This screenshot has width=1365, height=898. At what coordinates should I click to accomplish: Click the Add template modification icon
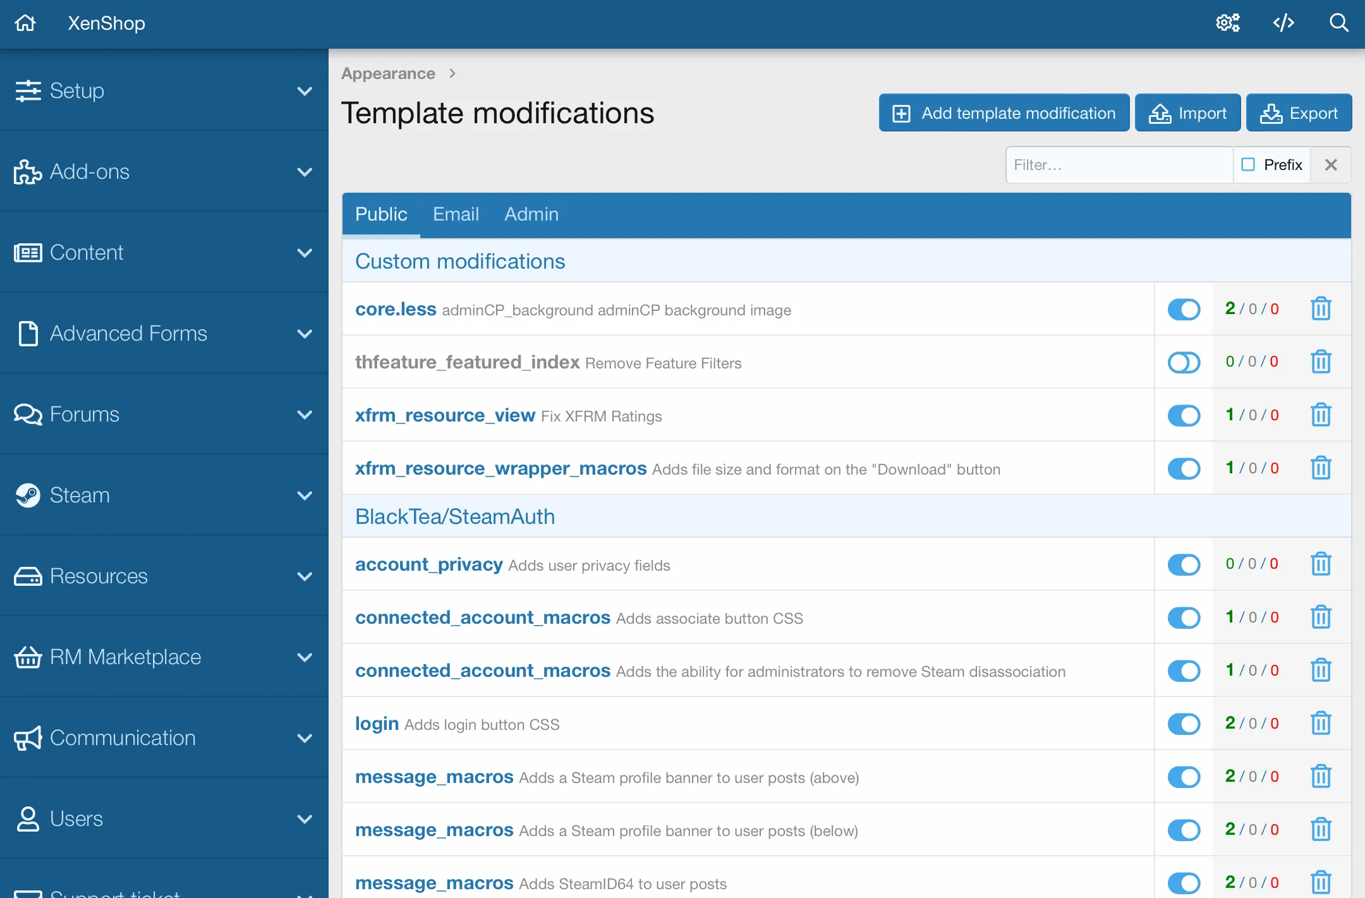pos(902,112)
